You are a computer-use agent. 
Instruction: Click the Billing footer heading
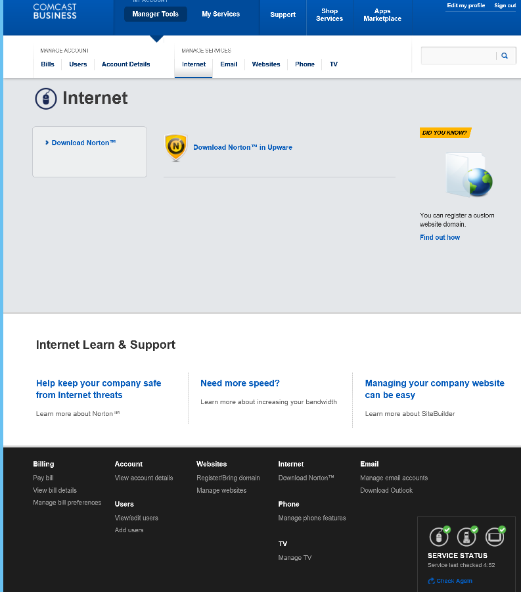pyautogui.click(x=43, y=464)
